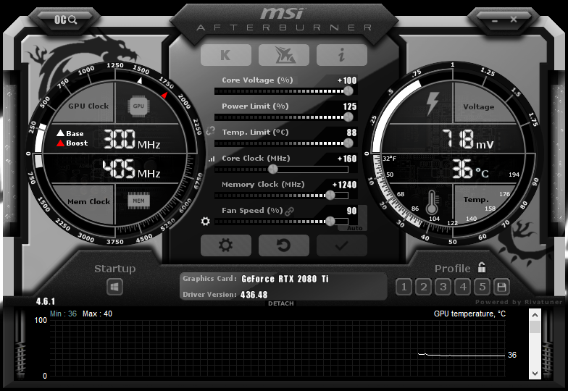This screenshot has height=391, width=568.
Task: Click the Memory Clock slider handle
Action: [330, 195]
